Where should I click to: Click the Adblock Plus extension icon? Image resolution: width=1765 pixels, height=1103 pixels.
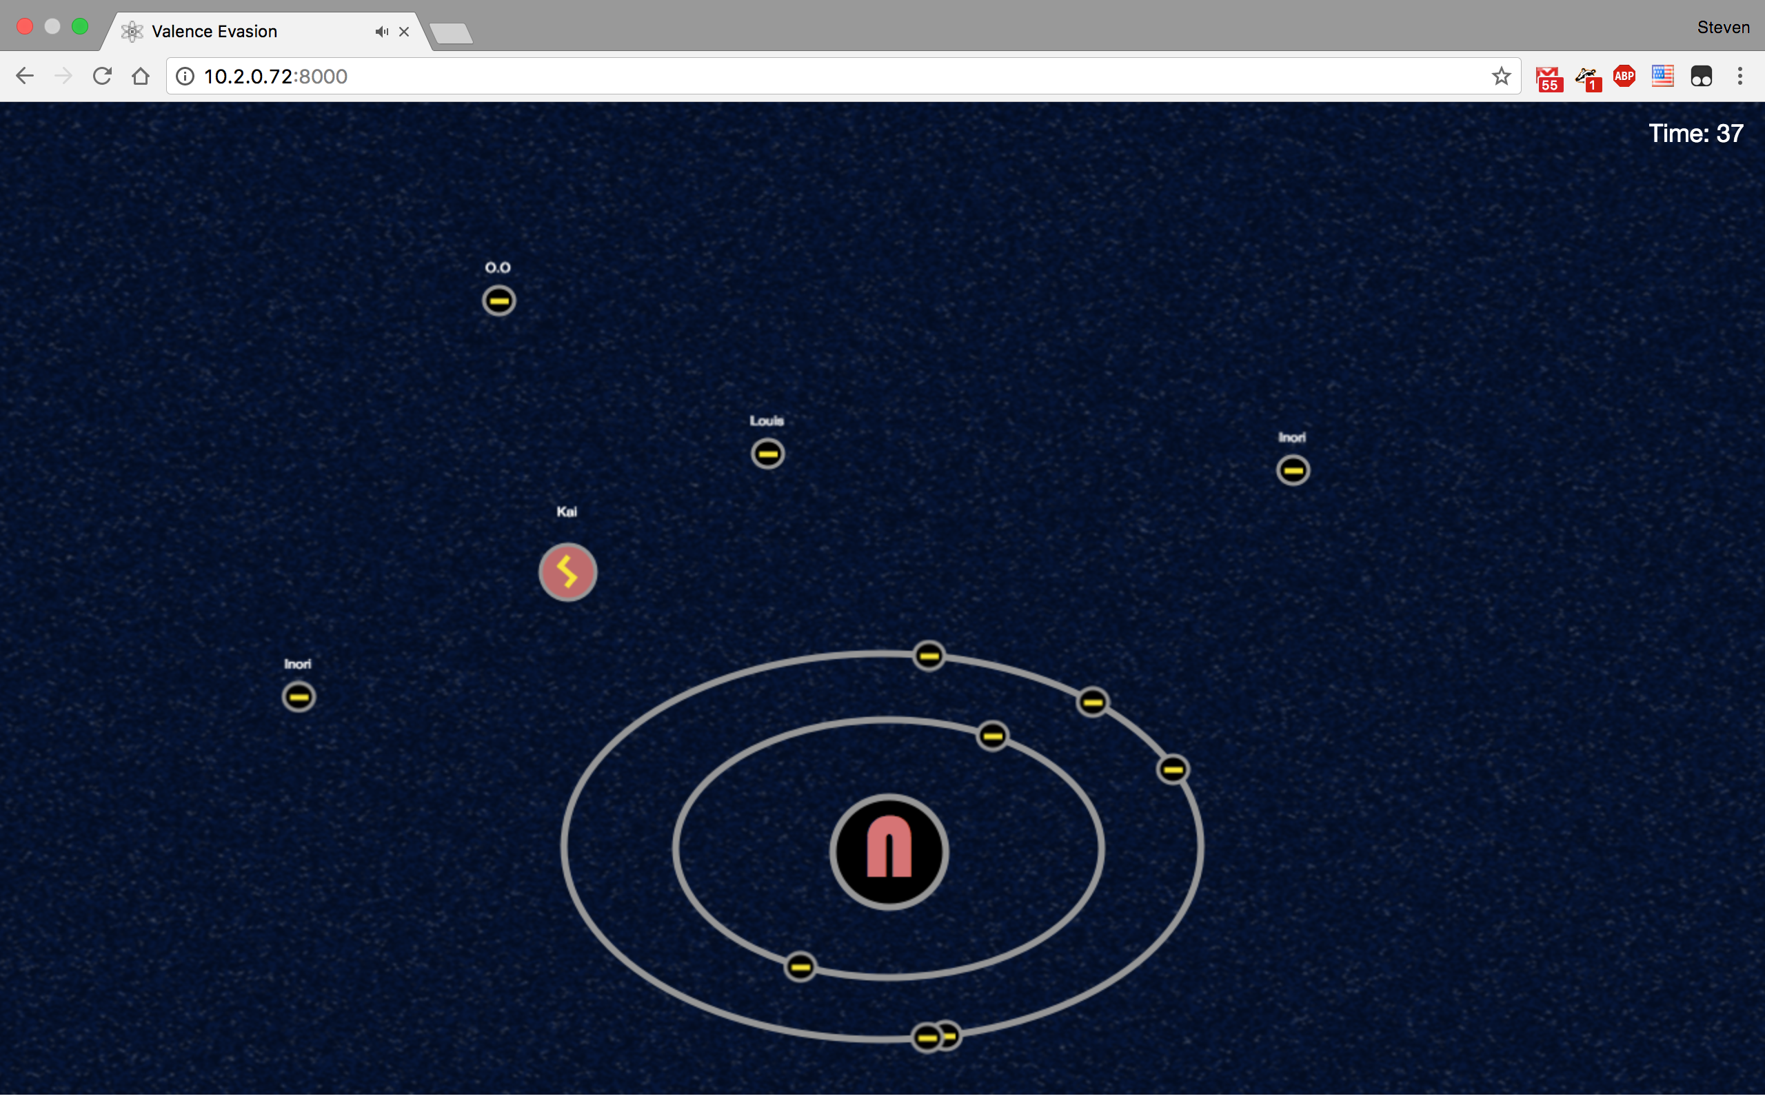click(x=1624, y=76)
